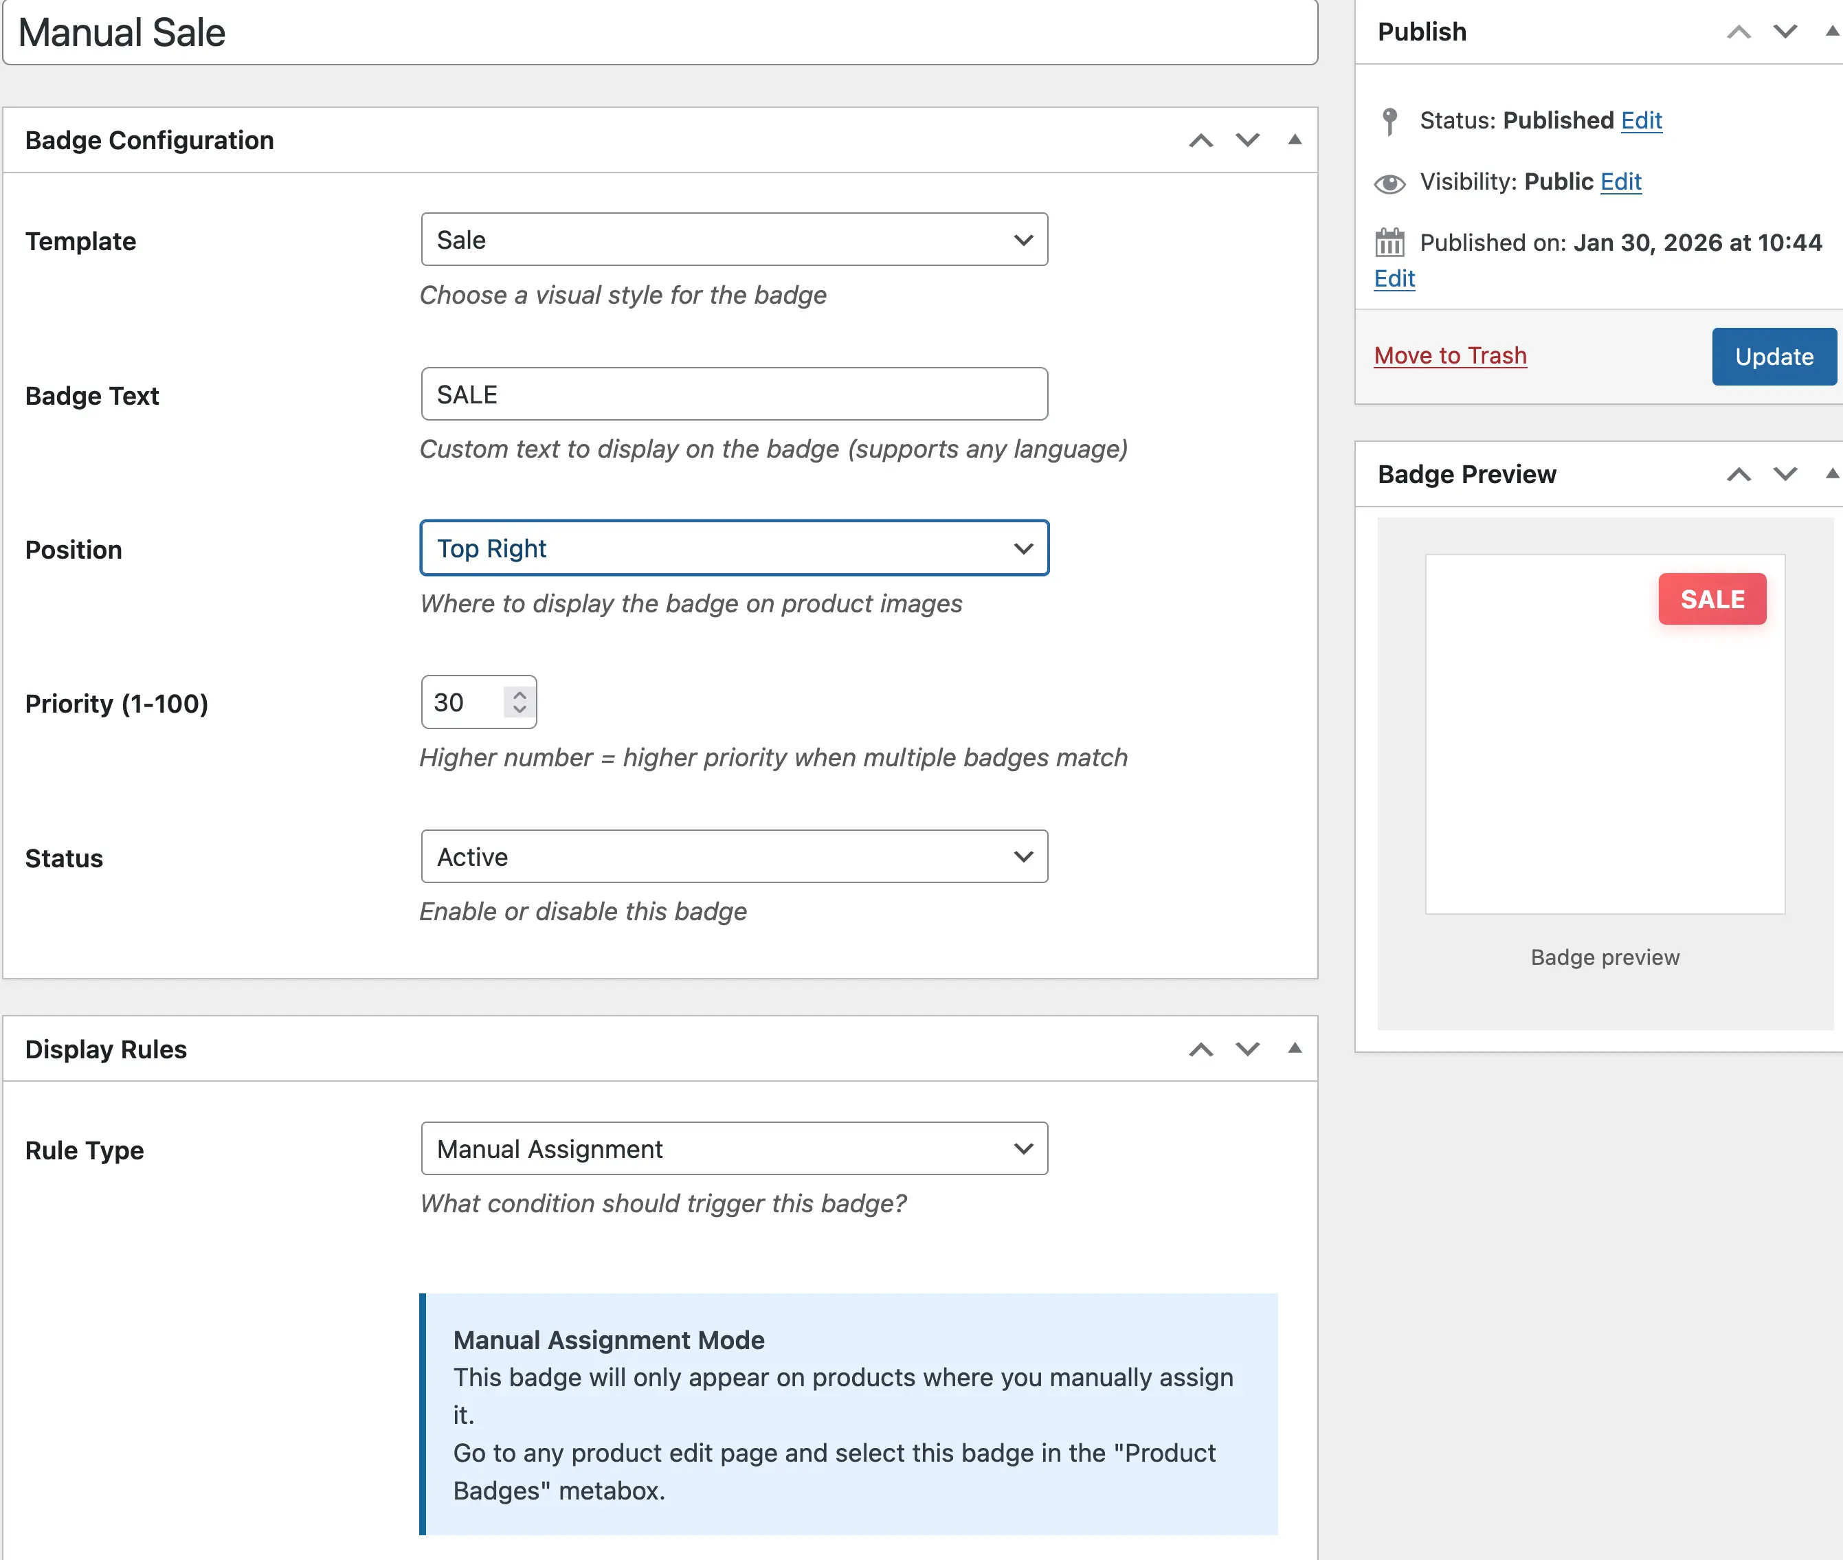Move Badge Configuration panel down

tap(1247, 141)
